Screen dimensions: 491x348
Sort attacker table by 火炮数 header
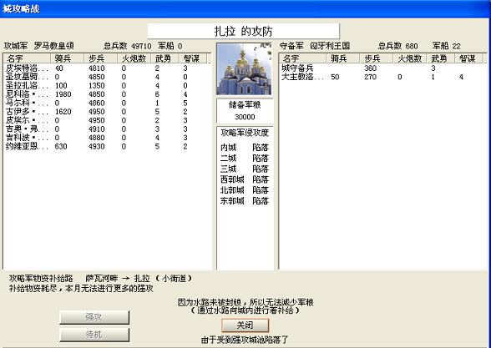[134, 58]
